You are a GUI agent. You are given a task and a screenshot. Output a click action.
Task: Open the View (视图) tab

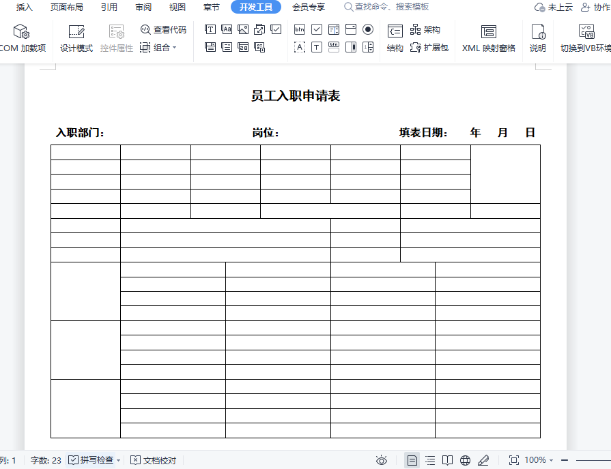coord(177,7)
